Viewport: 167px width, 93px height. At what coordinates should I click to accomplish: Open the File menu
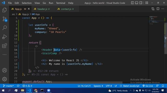pyautogui.click(x=10, y=3)
